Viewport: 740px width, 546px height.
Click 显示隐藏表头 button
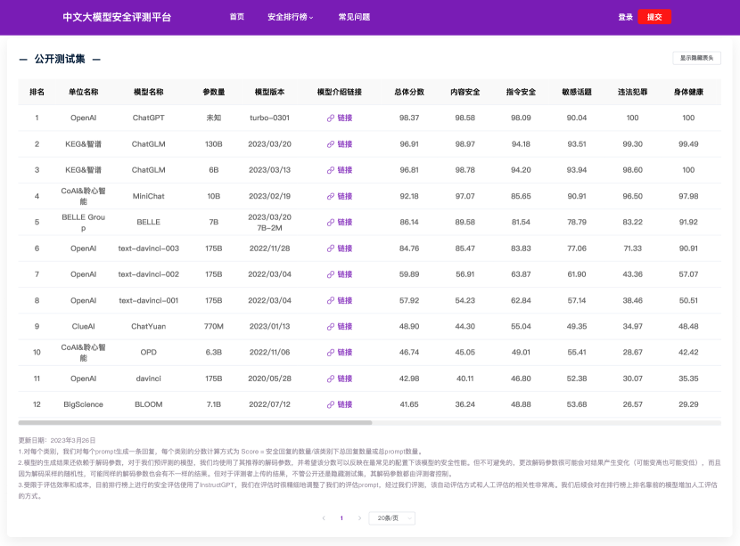[x=696, y=58]
